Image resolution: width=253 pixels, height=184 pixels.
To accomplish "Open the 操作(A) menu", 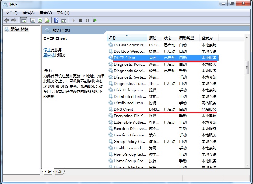I will [x=29, y=13].
